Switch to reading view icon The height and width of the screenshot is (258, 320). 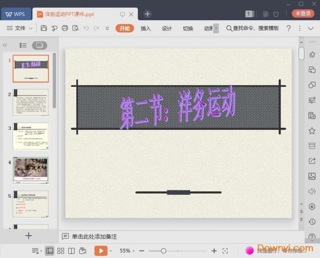[71, 251]
